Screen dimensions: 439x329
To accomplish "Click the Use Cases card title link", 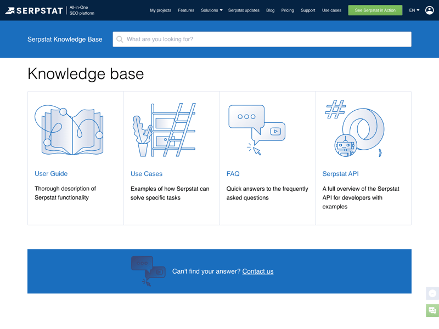I will tap(147, 174).
